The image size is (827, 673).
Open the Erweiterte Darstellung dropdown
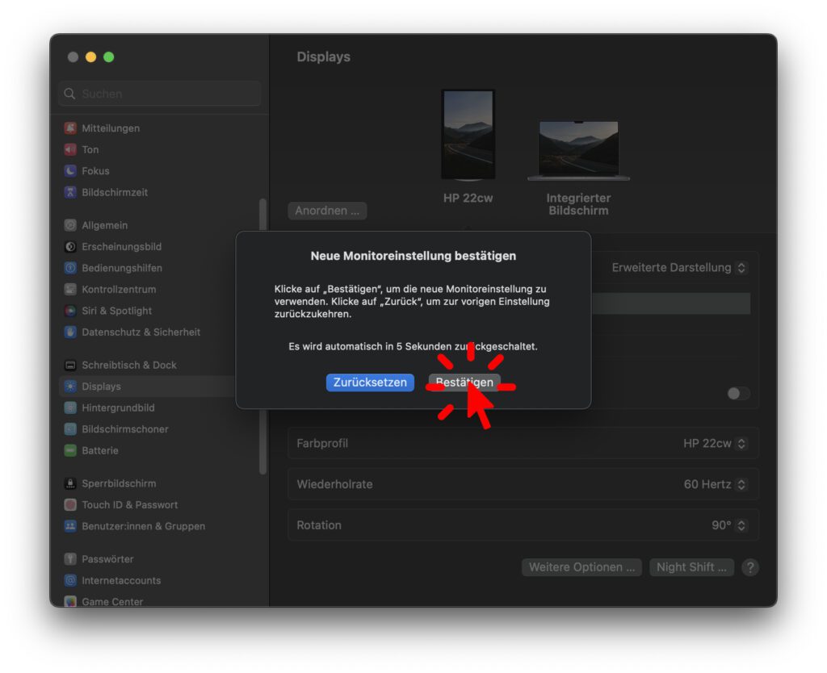pos(679,268)
